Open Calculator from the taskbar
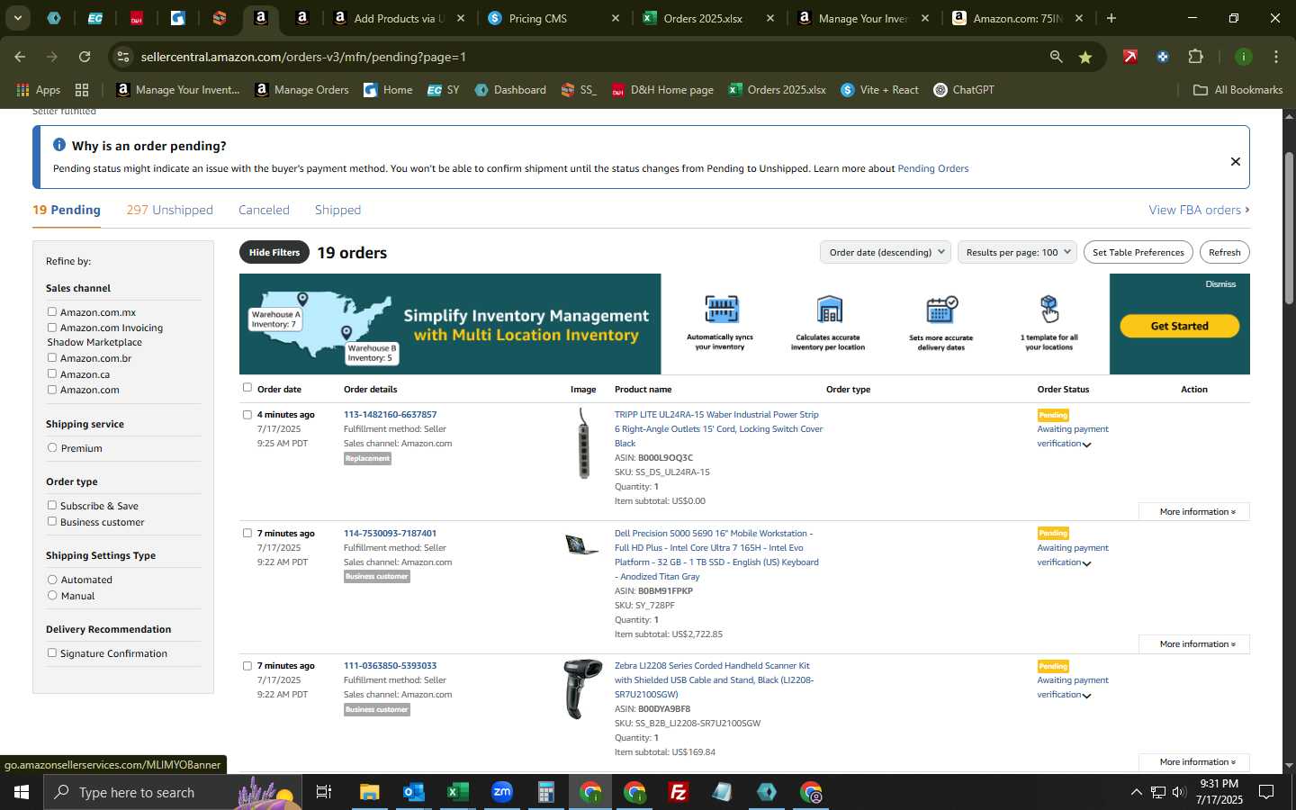 (x=545, y=792)
